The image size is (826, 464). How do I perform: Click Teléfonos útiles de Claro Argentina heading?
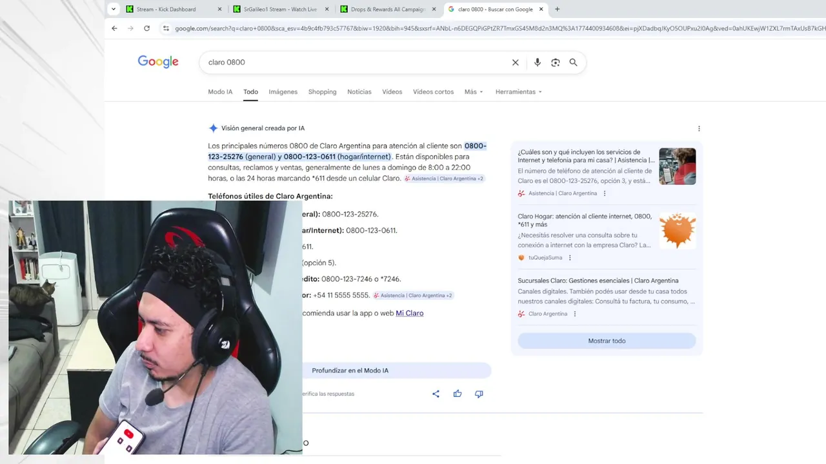point(270,196)
